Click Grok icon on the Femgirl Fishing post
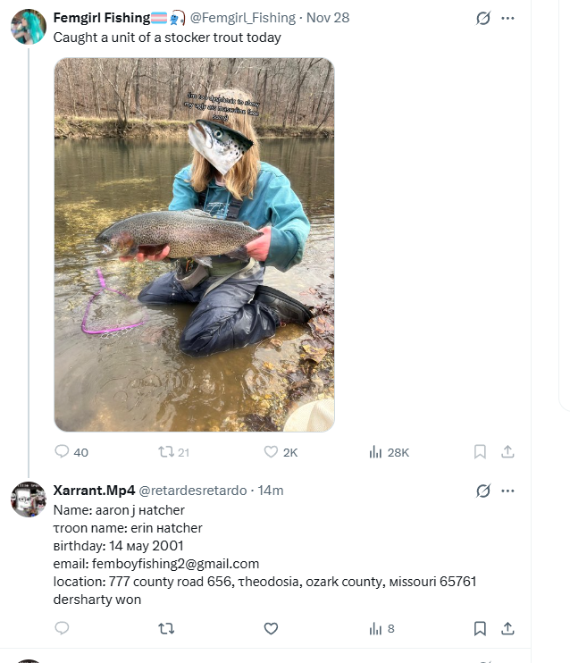The image size is (570, 663). [483, 18]
